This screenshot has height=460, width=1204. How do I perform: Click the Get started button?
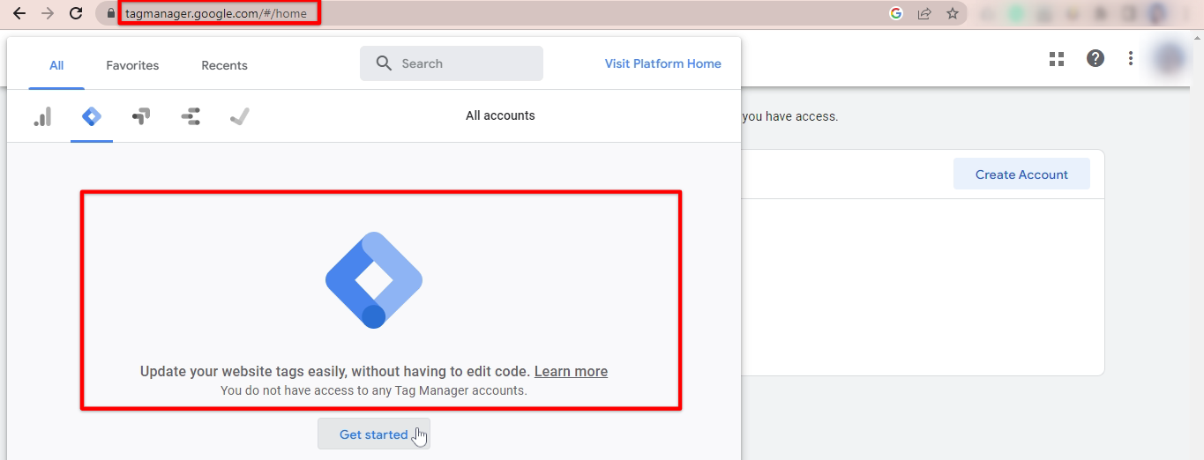point(374,434)
